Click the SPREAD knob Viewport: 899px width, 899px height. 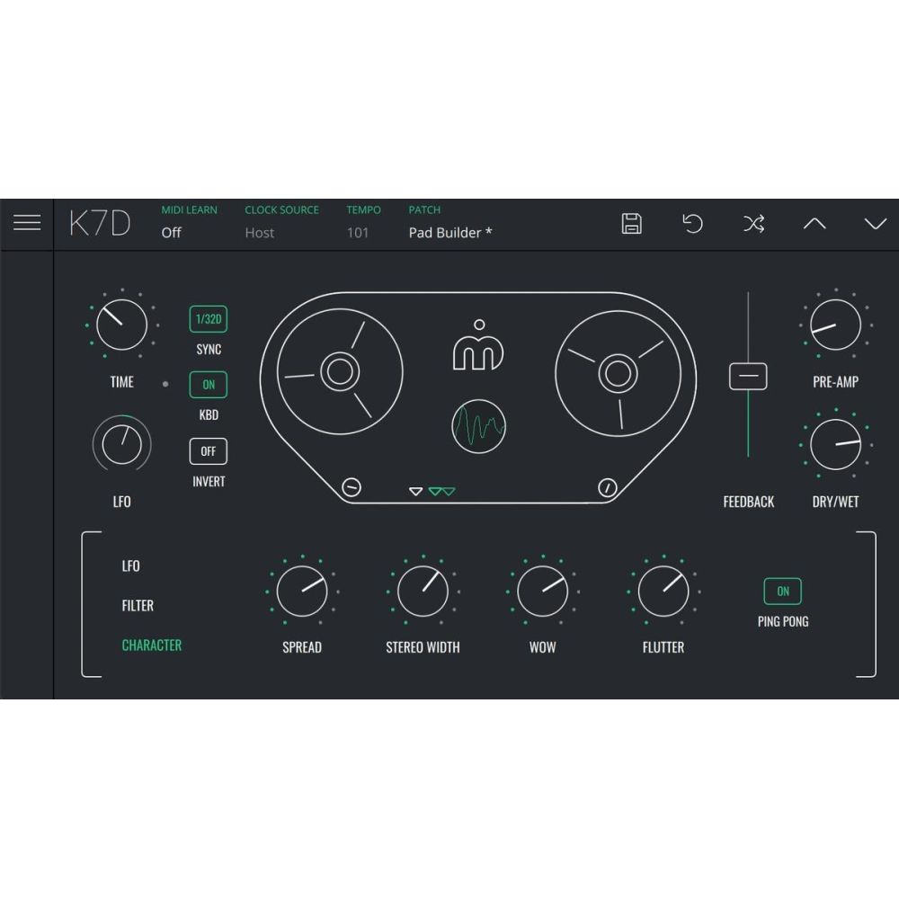click(301, 592)
